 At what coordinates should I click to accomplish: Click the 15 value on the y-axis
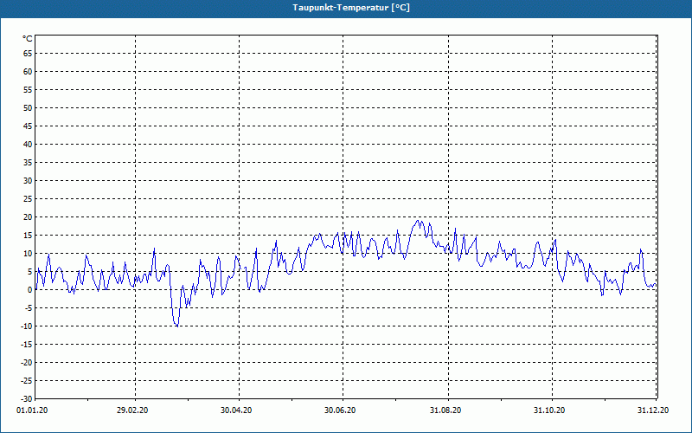28,235
